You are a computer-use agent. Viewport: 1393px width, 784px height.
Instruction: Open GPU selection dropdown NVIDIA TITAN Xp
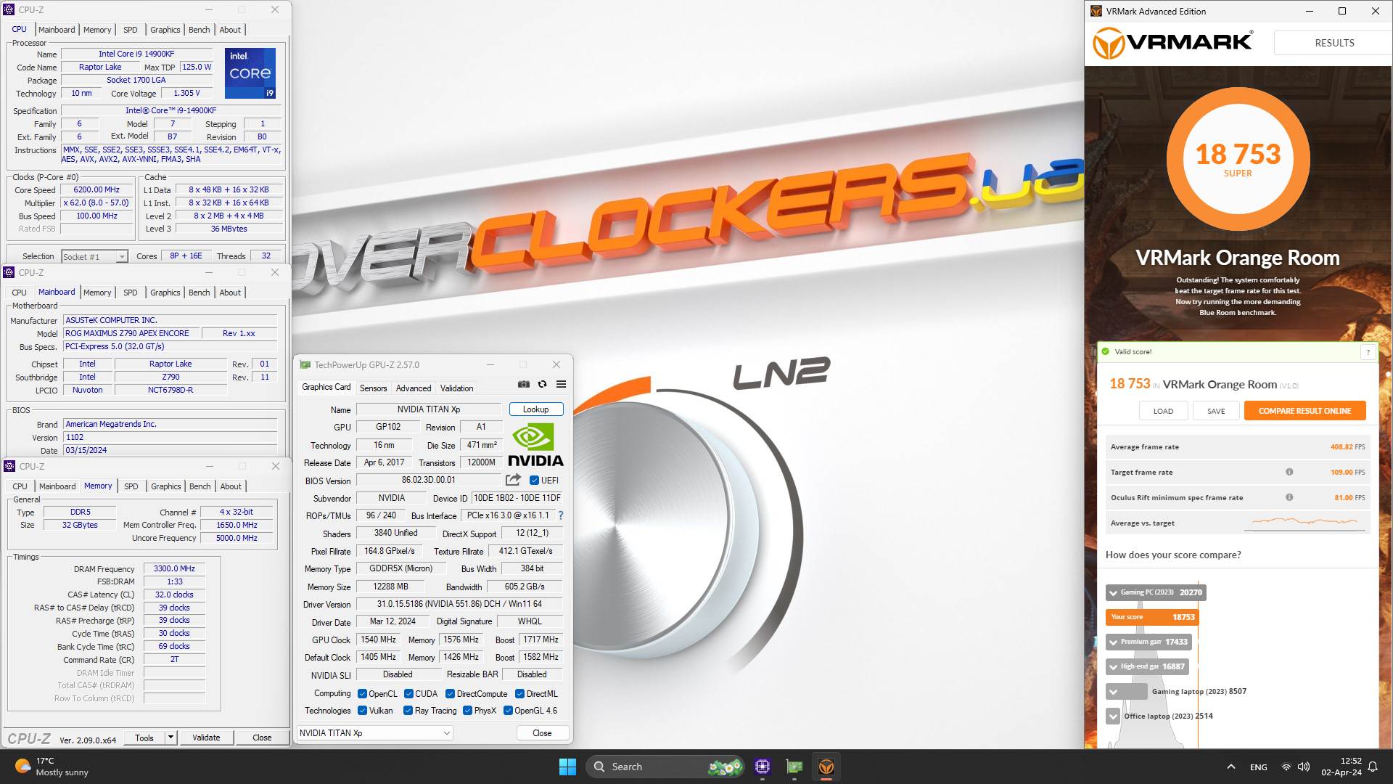pyautogui.click(x=375, y=733)
